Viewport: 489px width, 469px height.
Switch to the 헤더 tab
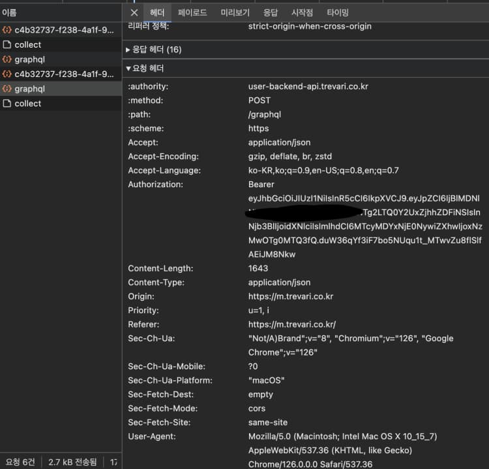(x=157, y=13)
